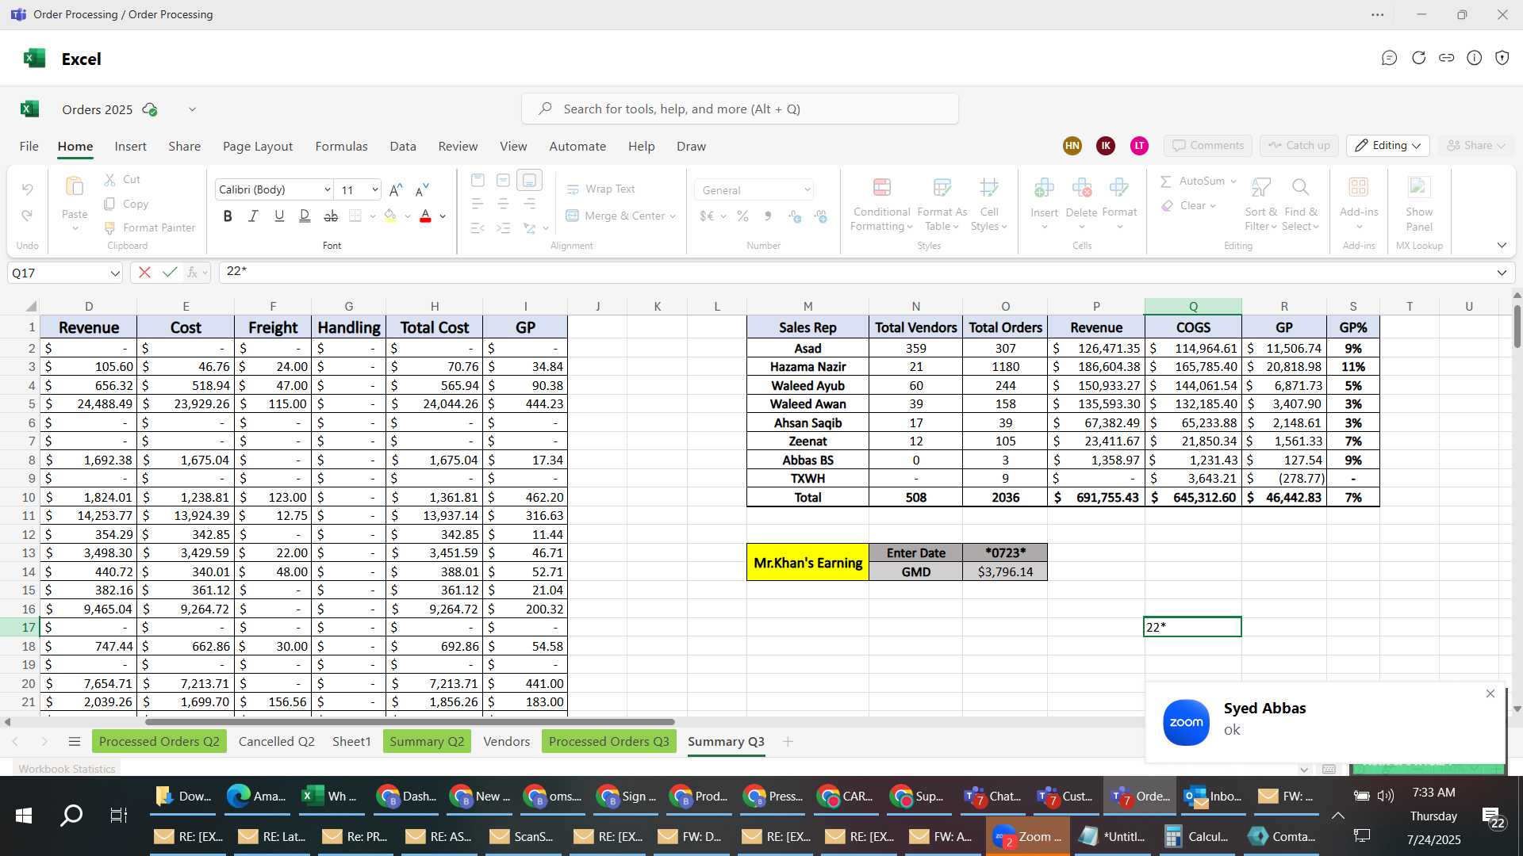This screenshot has height=856, width=1523.
Task: Switch to the Data ribbon tab
Action: coord(403,147)
